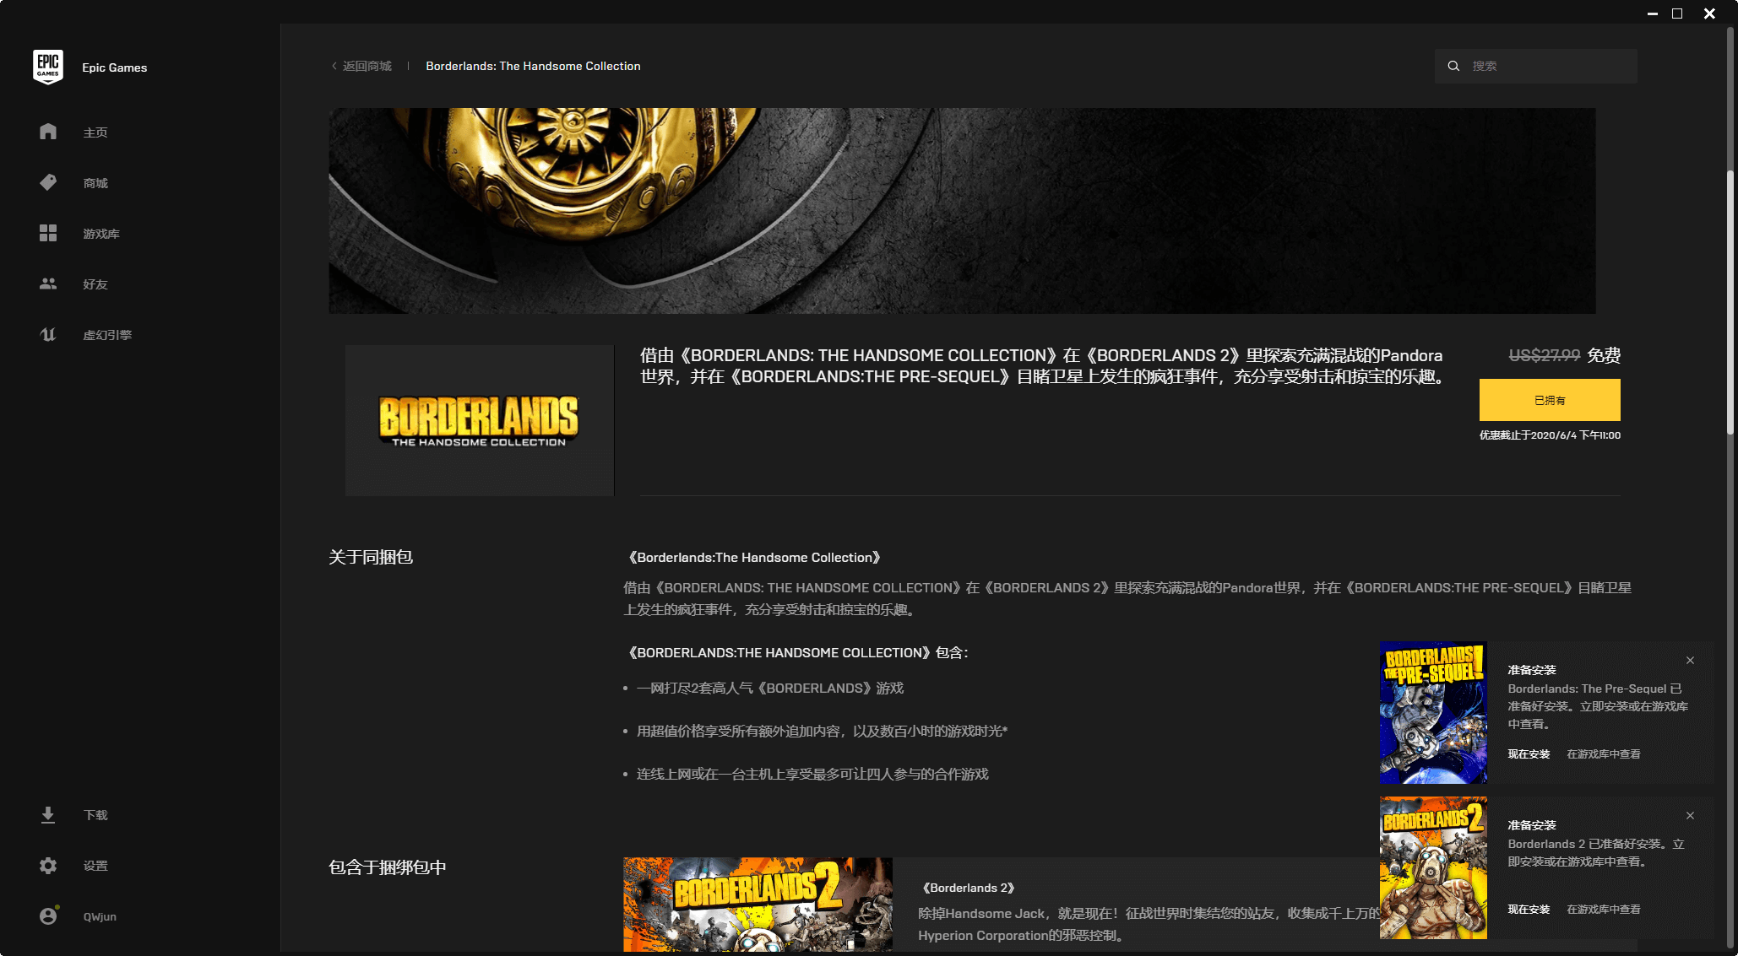Click 在游戏库中查看 for The Pre-Sequel
This screenshot has width=1738, height=956.
[x=1604, y=754]
